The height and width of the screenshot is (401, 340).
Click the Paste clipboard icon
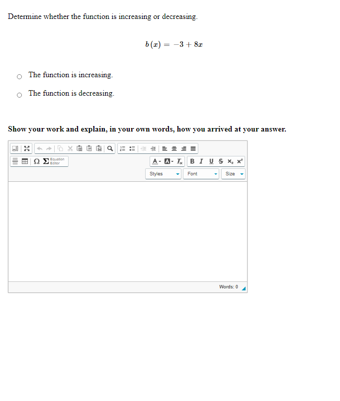pos(80,148)
